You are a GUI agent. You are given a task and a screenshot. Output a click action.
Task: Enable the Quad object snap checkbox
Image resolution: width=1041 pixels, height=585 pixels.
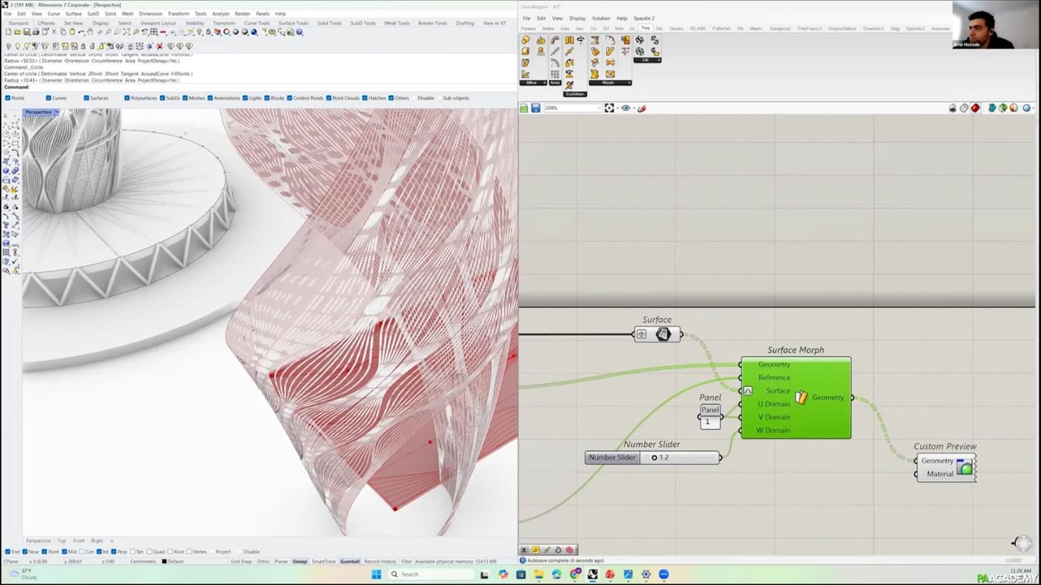pyautogui.click(x=150, y=552)
